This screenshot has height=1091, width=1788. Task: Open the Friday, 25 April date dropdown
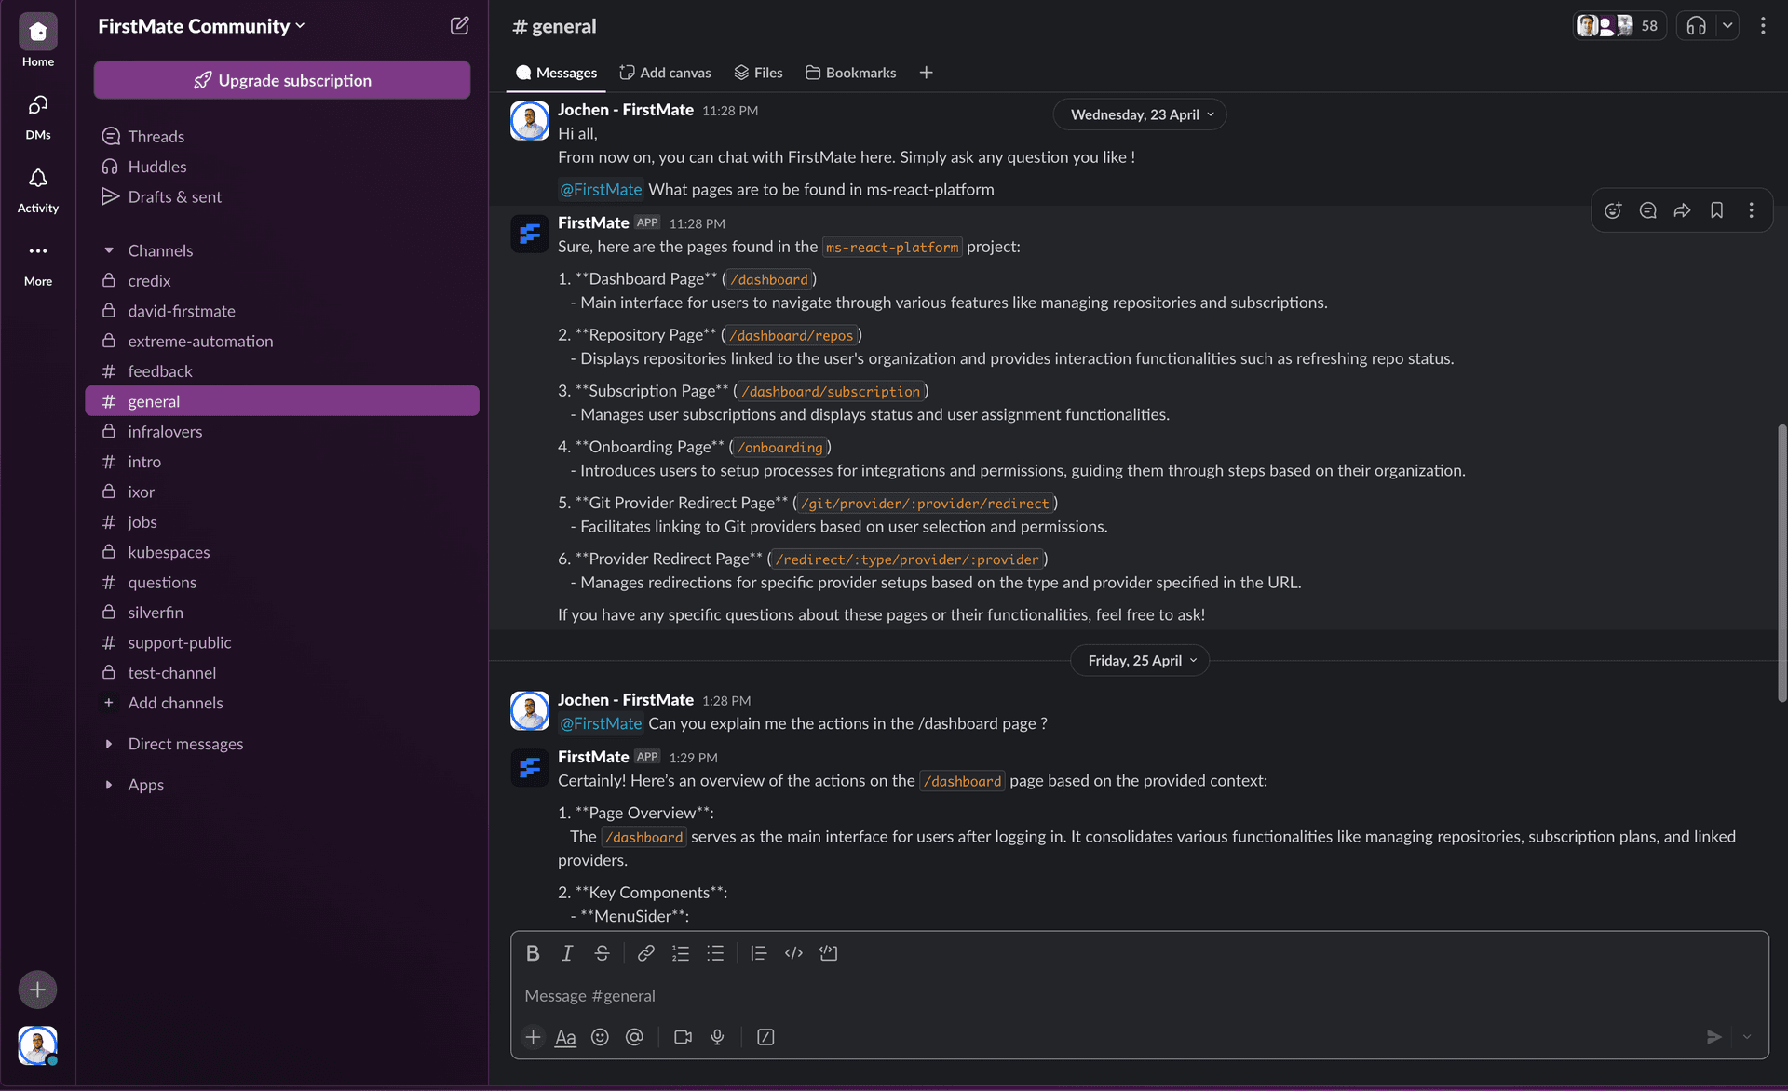(x=1139, y=660)
